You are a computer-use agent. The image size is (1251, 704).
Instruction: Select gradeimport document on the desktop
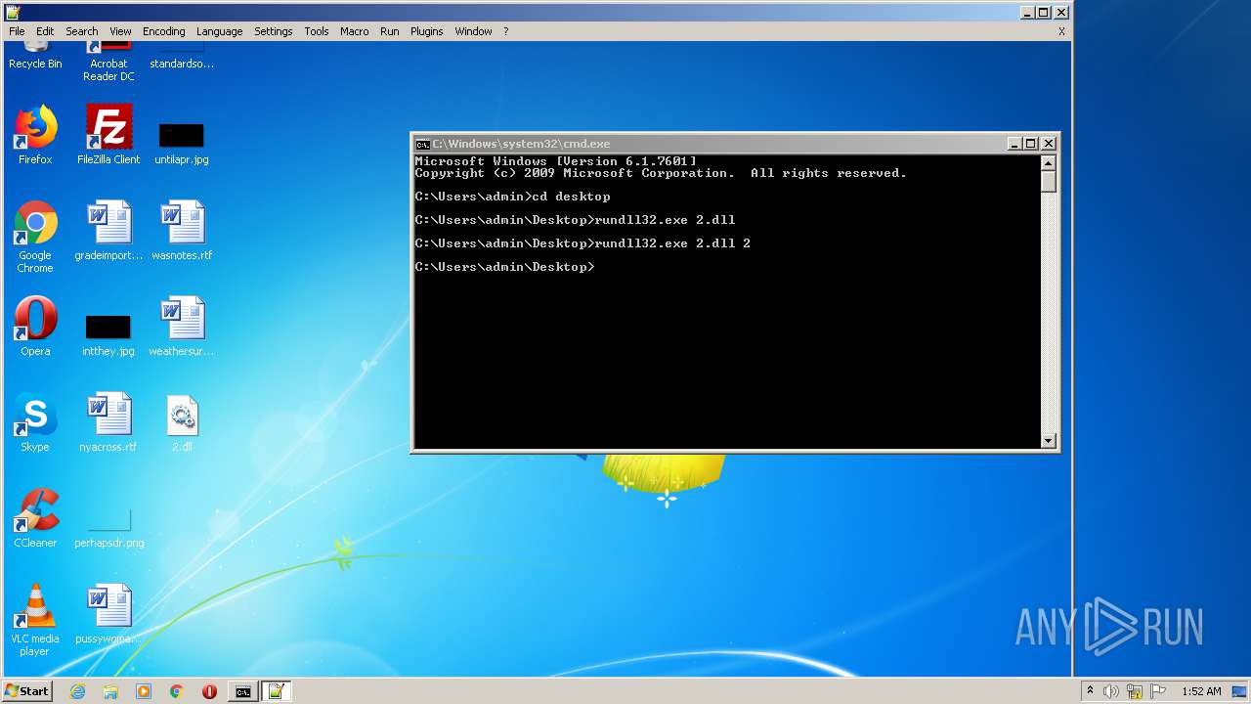(x=108, y=231)
